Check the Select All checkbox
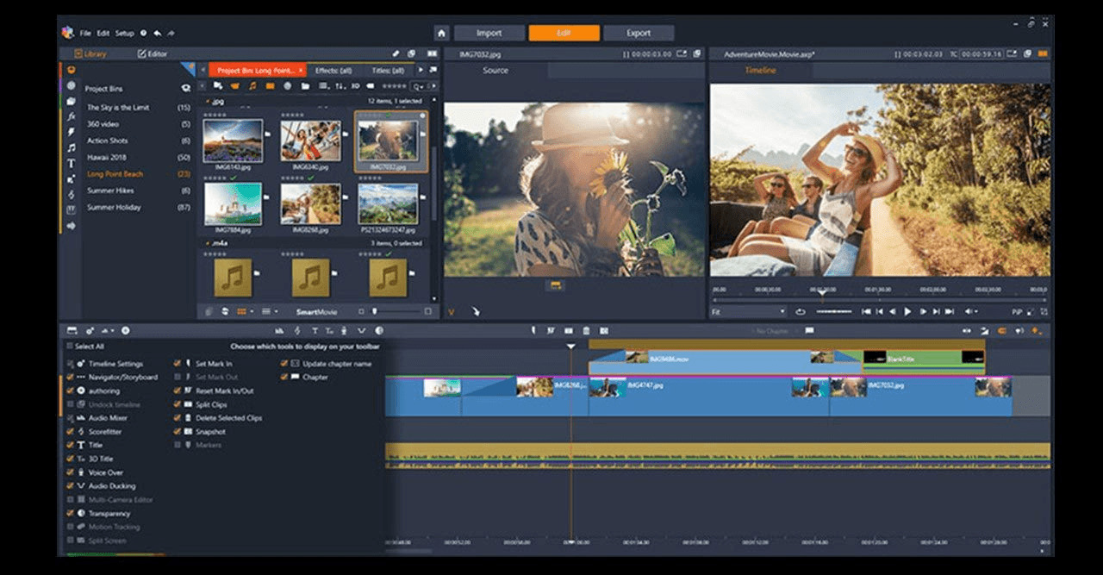1103x575 pixels. pos(70,347)
